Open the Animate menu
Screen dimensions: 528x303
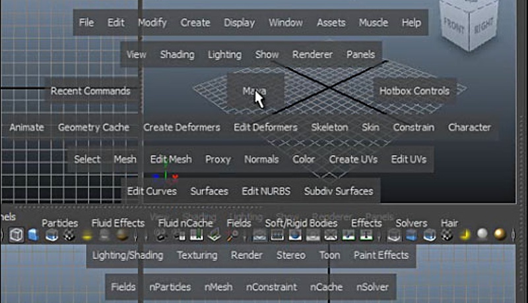click(26, 127)
